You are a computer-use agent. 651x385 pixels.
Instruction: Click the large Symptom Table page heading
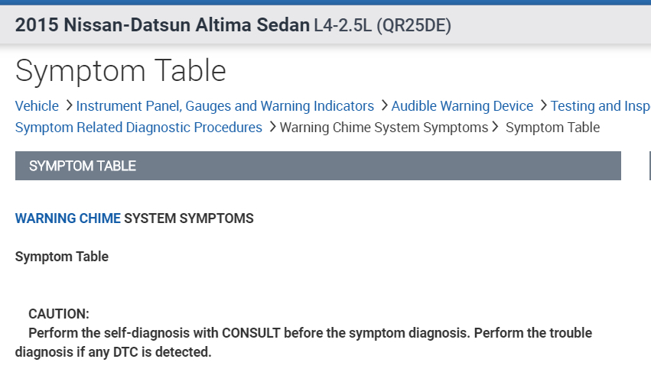[x=121, y=70]
